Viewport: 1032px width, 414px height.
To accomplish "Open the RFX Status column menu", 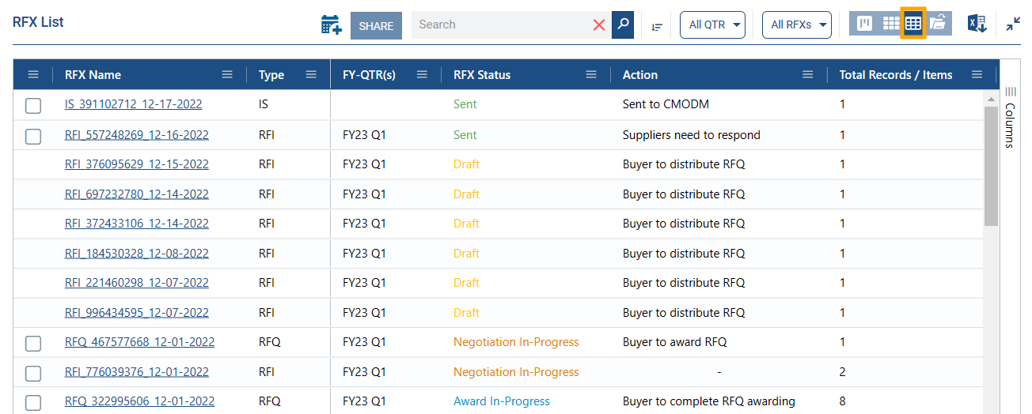I will (591, 75).
